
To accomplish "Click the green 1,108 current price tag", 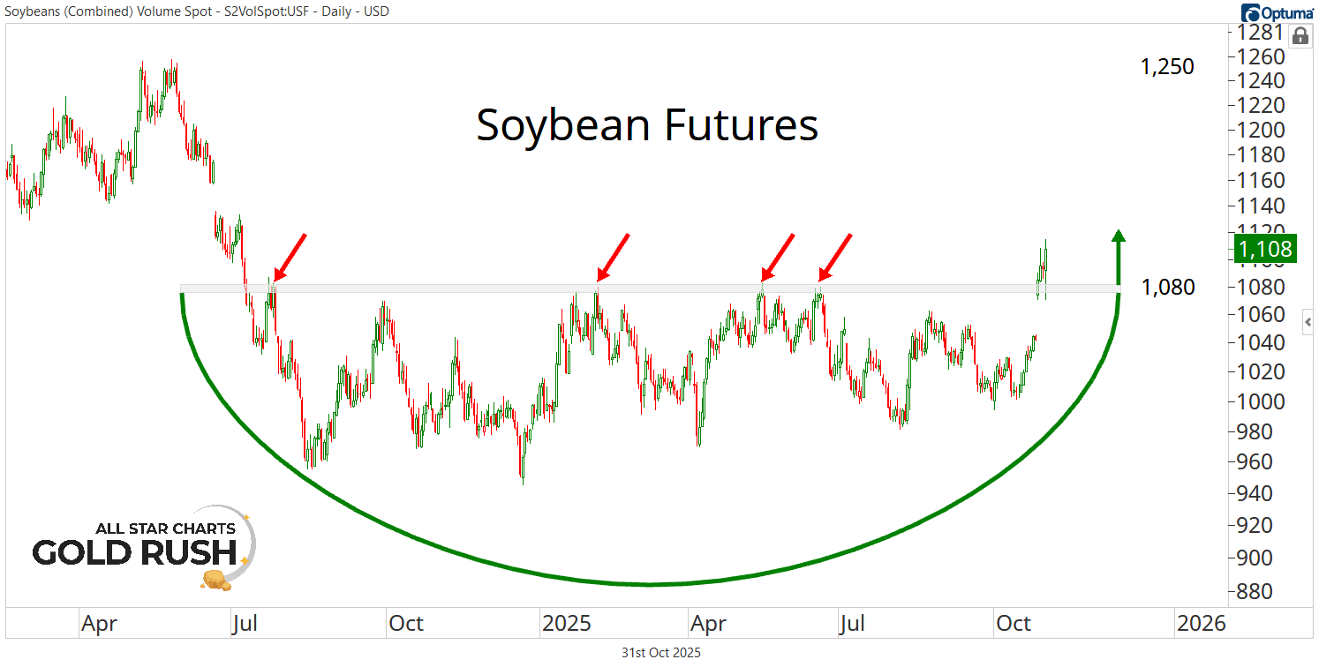I will click(x=1265, y=249).
